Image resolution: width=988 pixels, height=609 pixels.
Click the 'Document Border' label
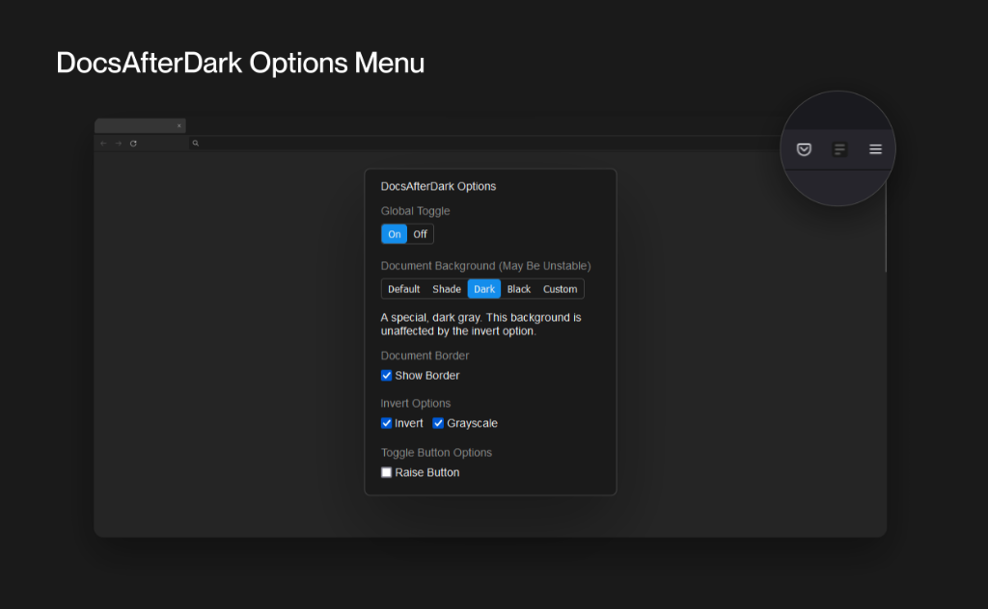pyautogui.click(x=425, y=356)
